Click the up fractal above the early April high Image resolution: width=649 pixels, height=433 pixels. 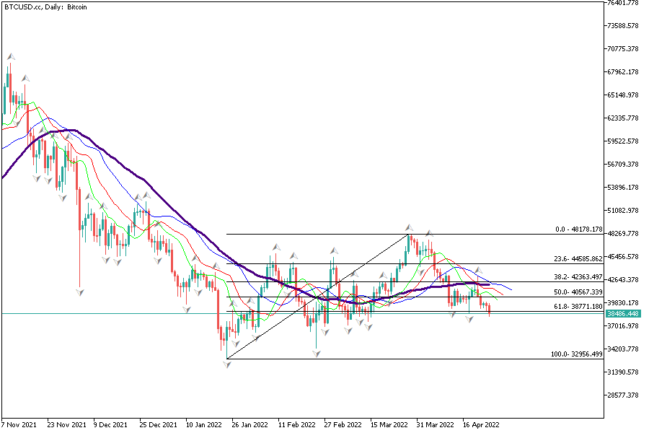tap(428, 233)
